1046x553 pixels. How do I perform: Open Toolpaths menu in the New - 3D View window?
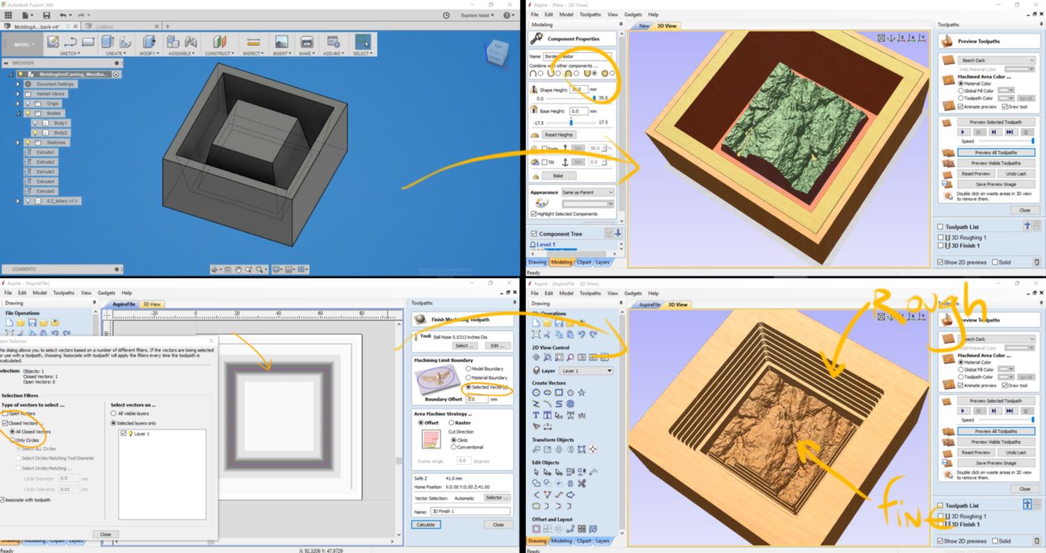(x=590, y=14)
